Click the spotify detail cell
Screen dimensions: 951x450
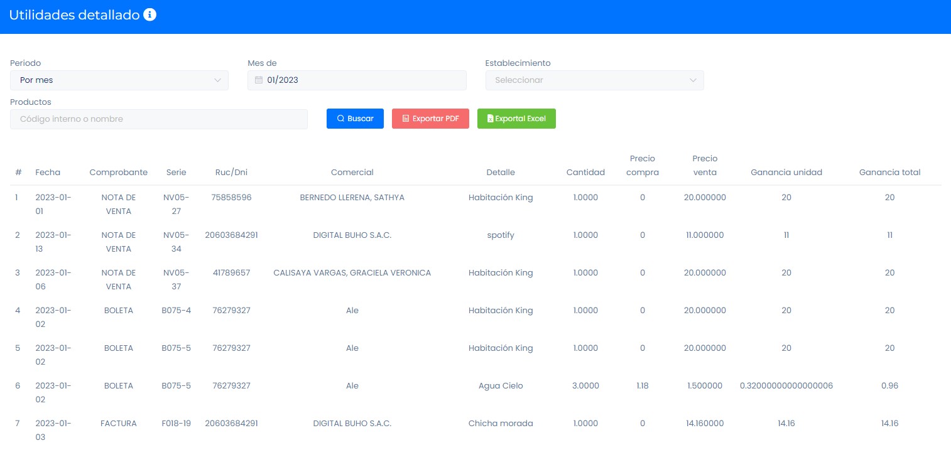[x=500, y=235]
